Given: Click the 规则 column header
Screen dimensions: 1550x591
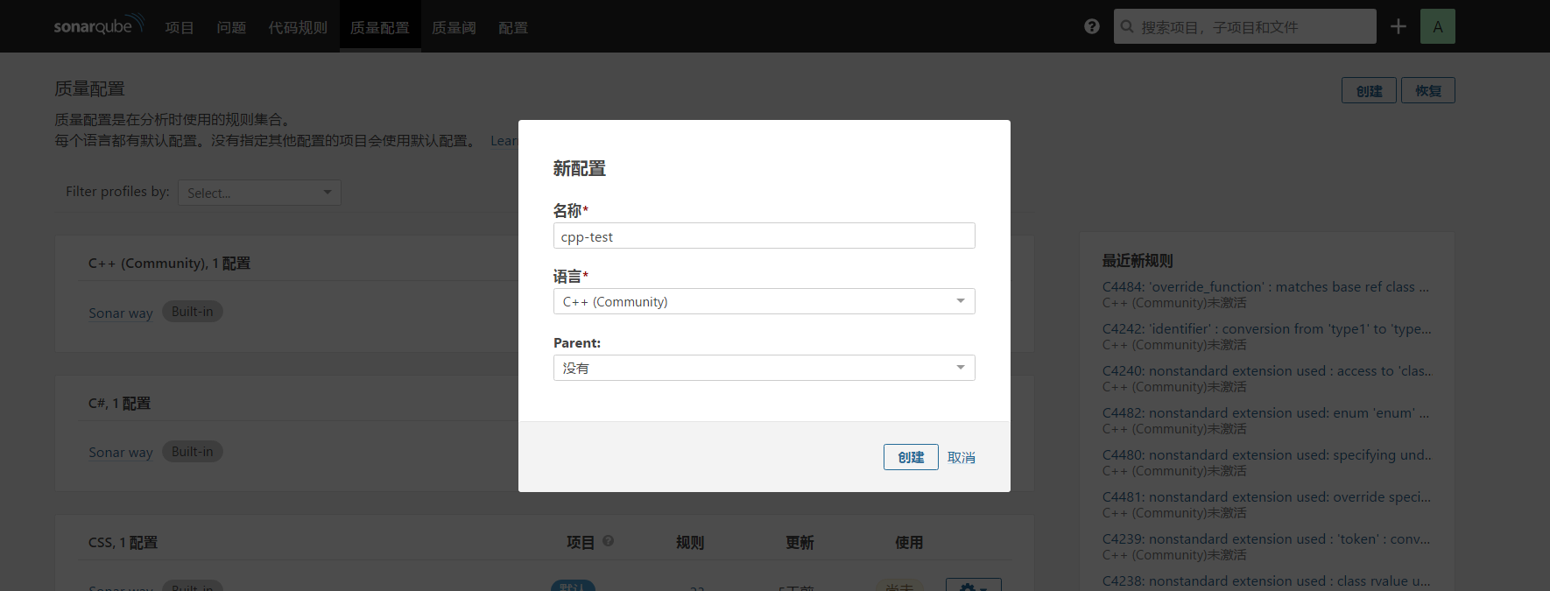Looking at the screenshot, I should coord(690,542).
